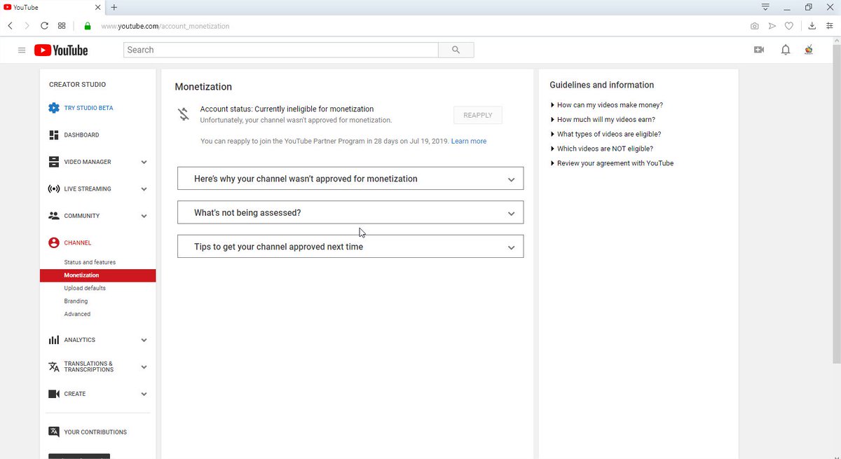Go back with browser back arrow

10,26
